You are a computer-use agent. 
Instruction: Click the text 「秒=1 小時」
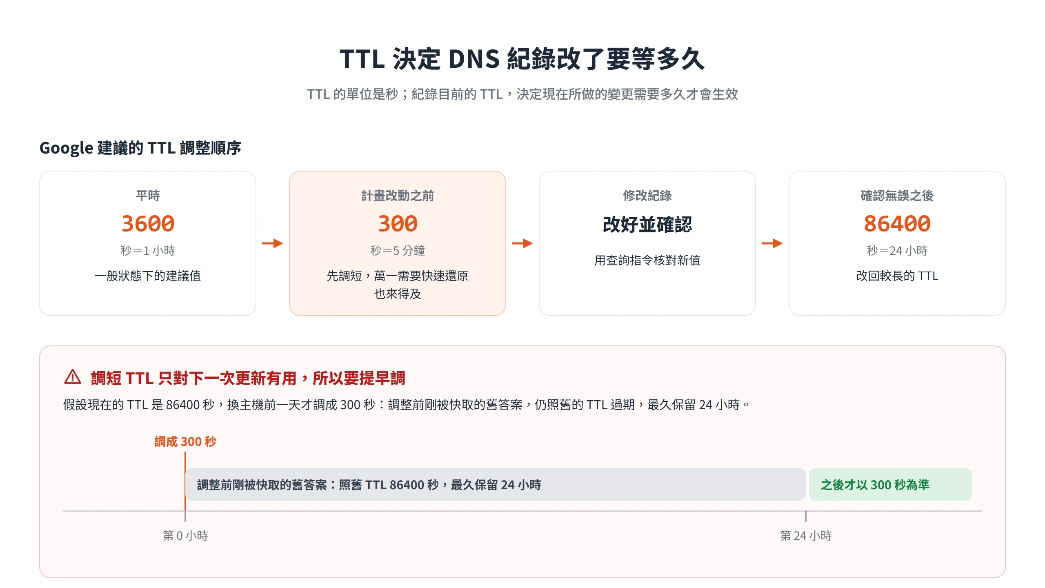click(148, 250)
